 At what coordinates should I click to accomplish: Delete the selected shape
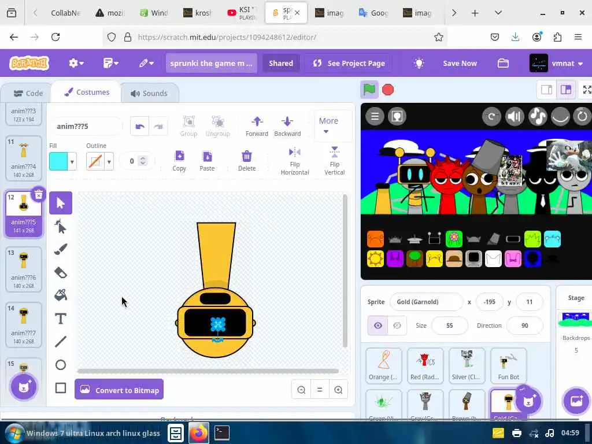[246, 161]
